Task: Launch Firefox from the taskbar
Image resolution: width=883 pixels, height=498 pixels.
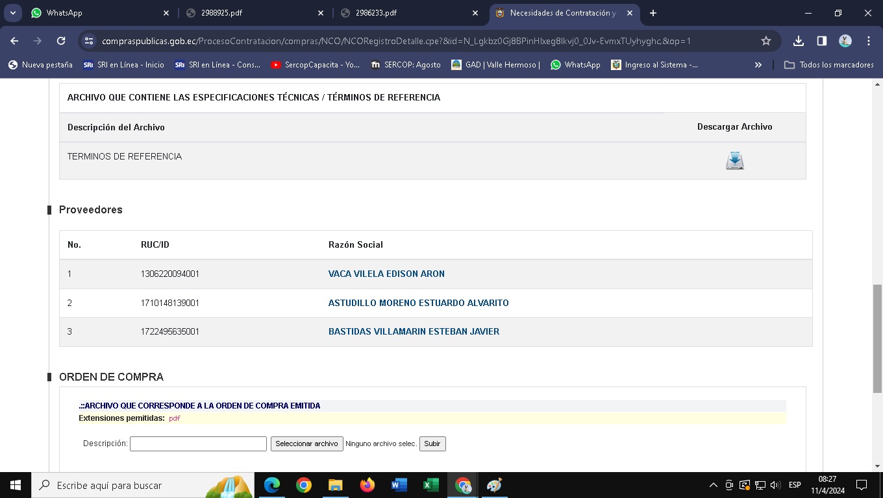Action: [367, 485]
